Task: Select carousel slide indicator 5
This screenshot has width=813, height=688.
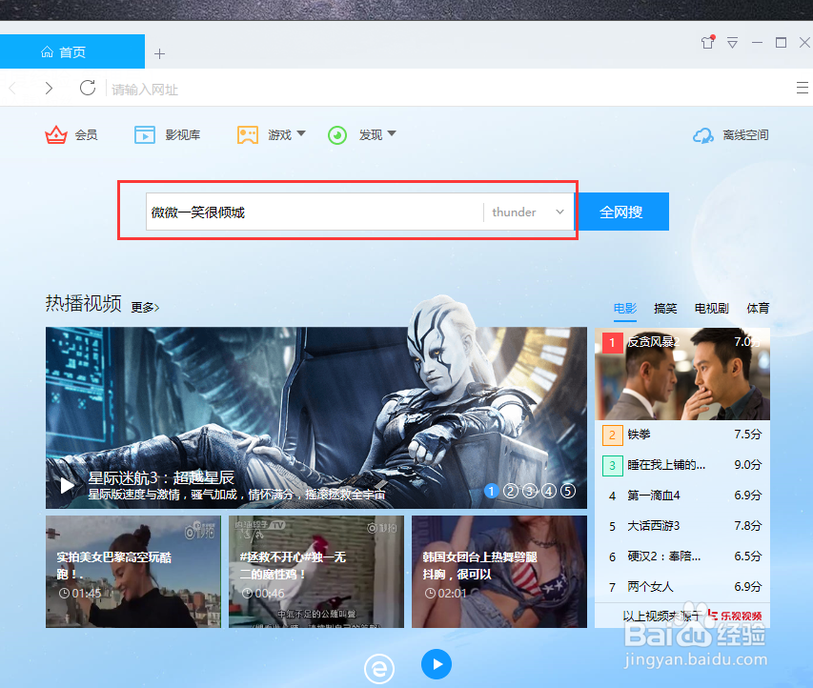Action: tap(568, 491)
